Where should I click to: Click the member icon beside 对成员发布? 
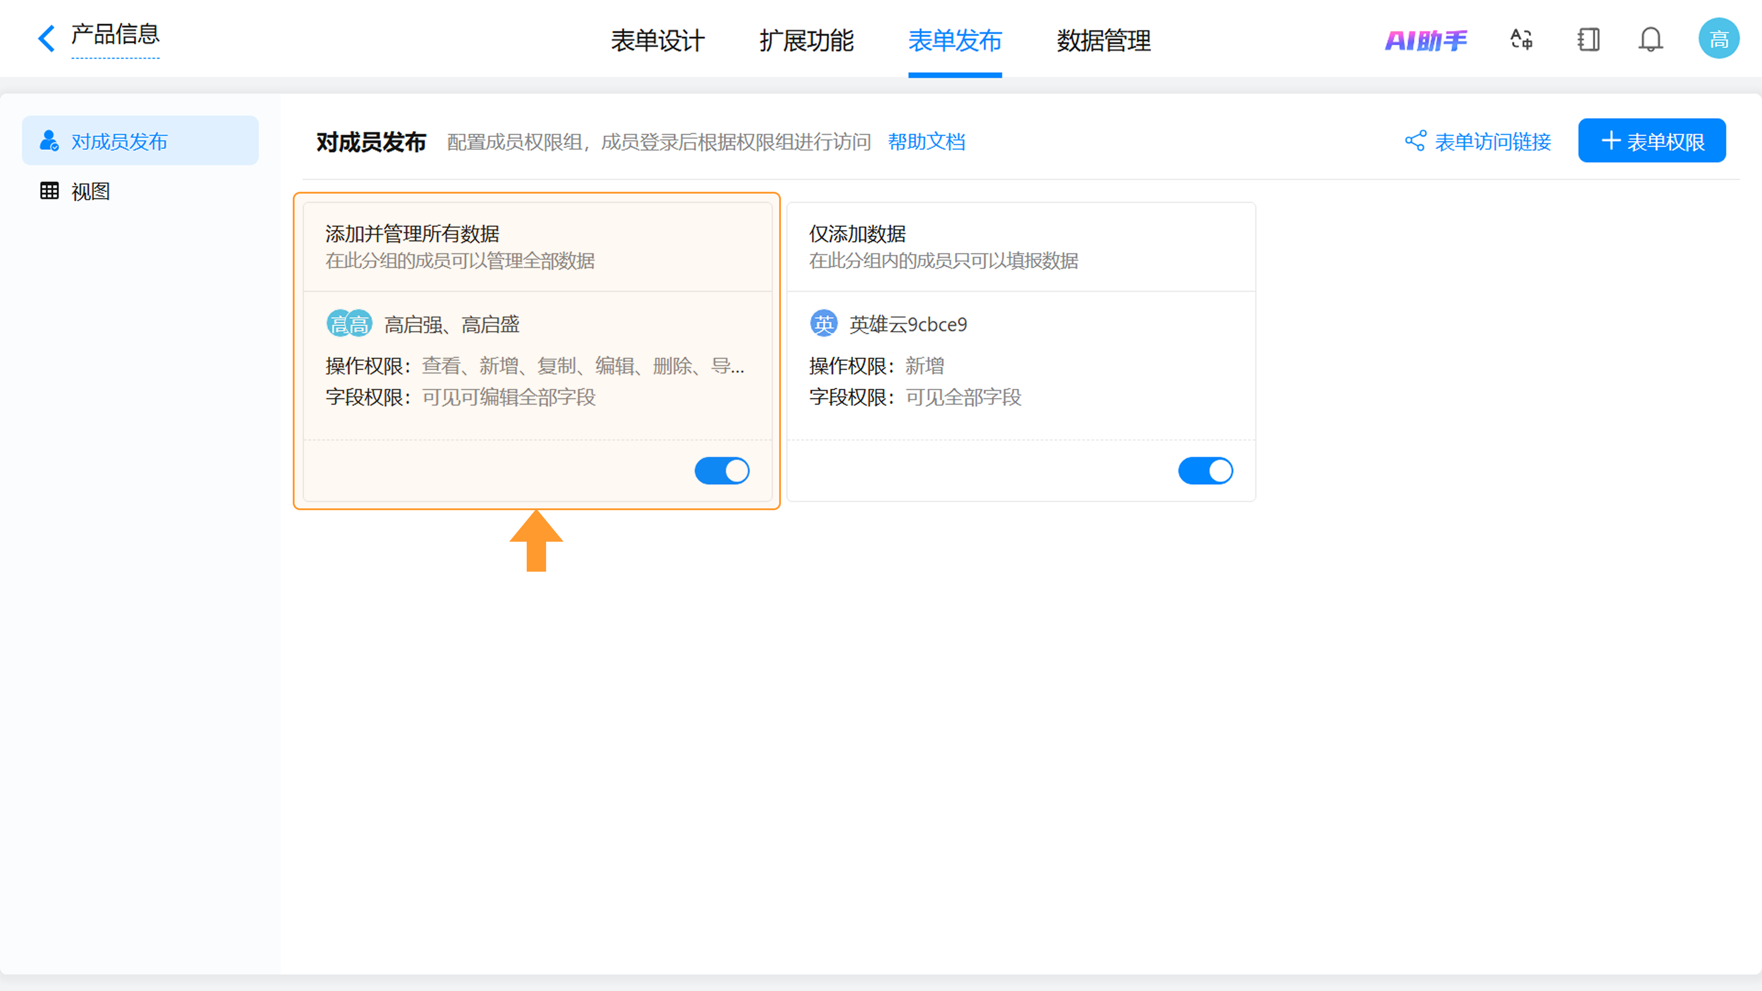pyautogui.click(x=49, y=140)
